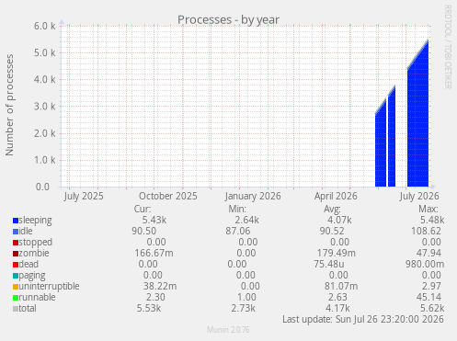Click the '6.0 k' y-axis label
Viewport: 457px width, 341px height.
pyautogui.click(x=45, y=26)
